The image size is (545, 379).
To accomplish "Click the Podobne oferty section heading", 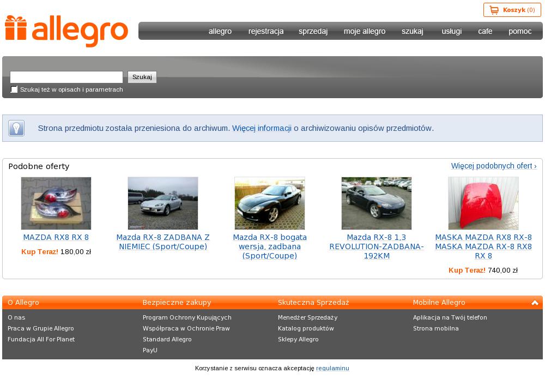I will [39, 166].
